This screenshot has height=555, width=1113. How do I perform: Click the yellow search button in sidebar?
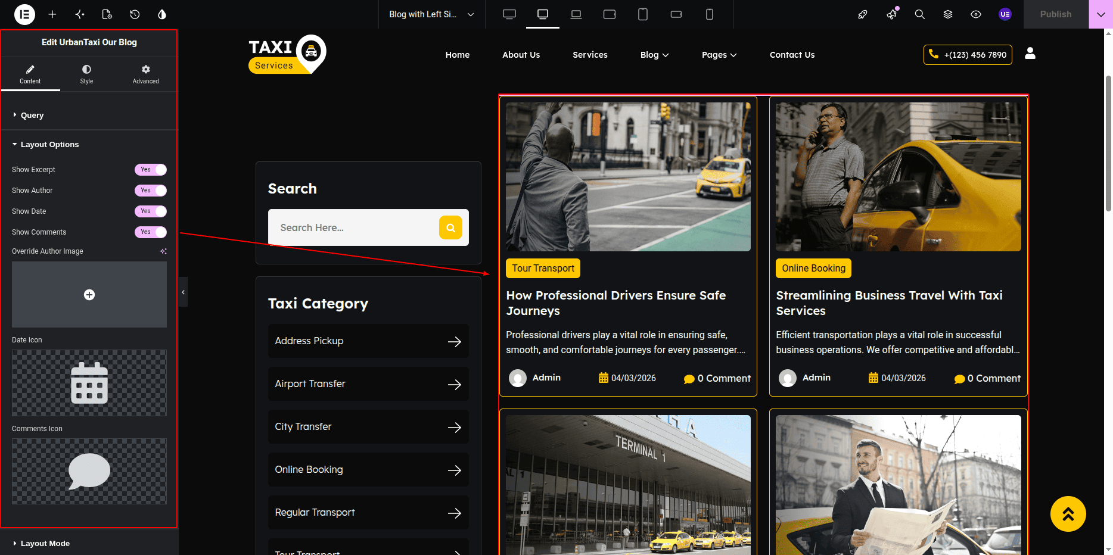click(x=450, y=227)
